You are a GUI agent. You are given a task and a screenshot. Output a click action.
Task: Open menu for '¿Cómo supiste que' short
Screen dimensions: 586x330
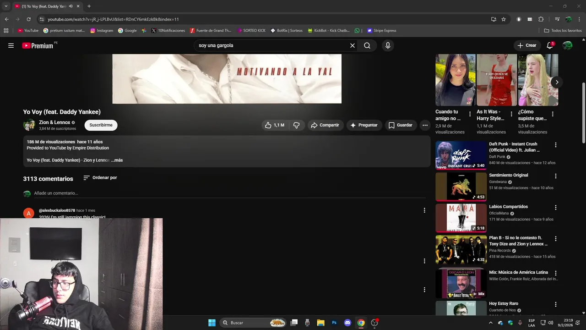click(553, 114)
